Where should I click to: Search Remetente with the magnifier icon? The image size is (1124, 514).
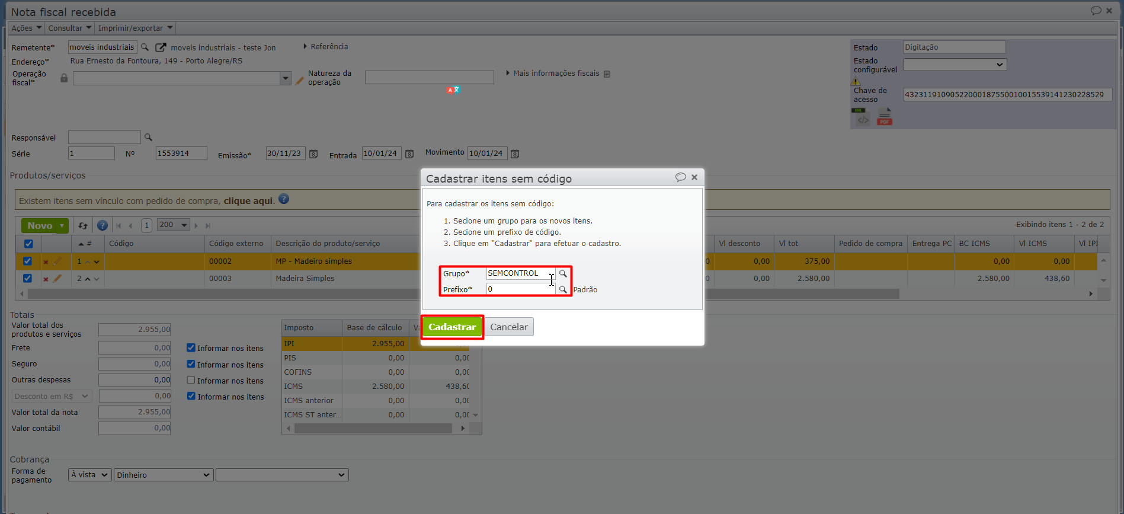click(x=145, y=47)
